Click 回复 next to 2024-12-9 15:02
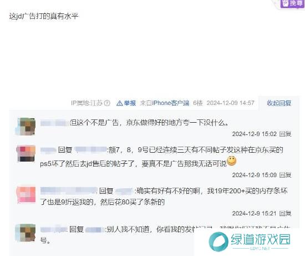The height and width of the screenshot is (256, 305). (285, 134)
